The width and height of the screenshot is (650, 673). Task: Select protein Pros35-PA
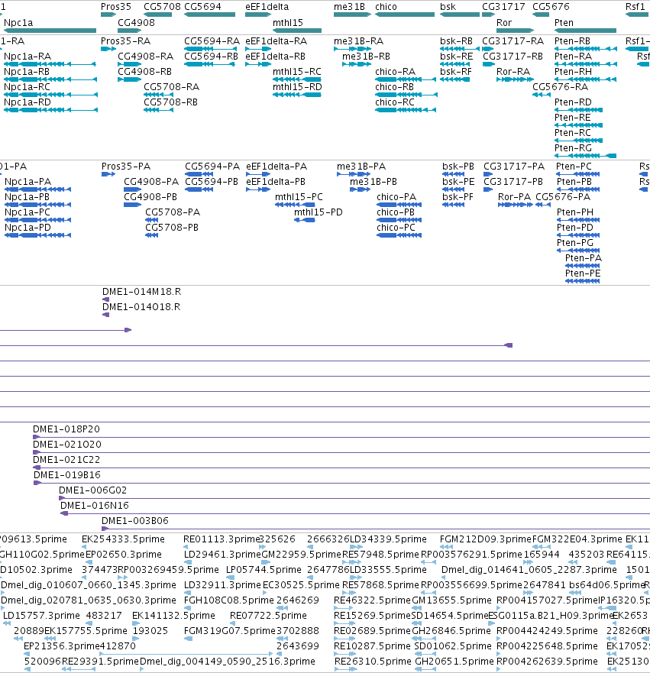(126, 167)
